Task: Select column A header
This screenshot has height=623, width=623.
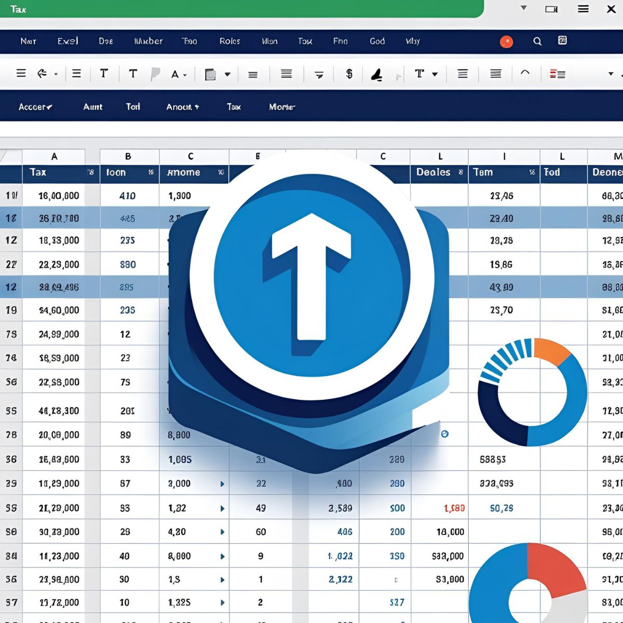Action: pyautogui.click(x=53, y=156)
